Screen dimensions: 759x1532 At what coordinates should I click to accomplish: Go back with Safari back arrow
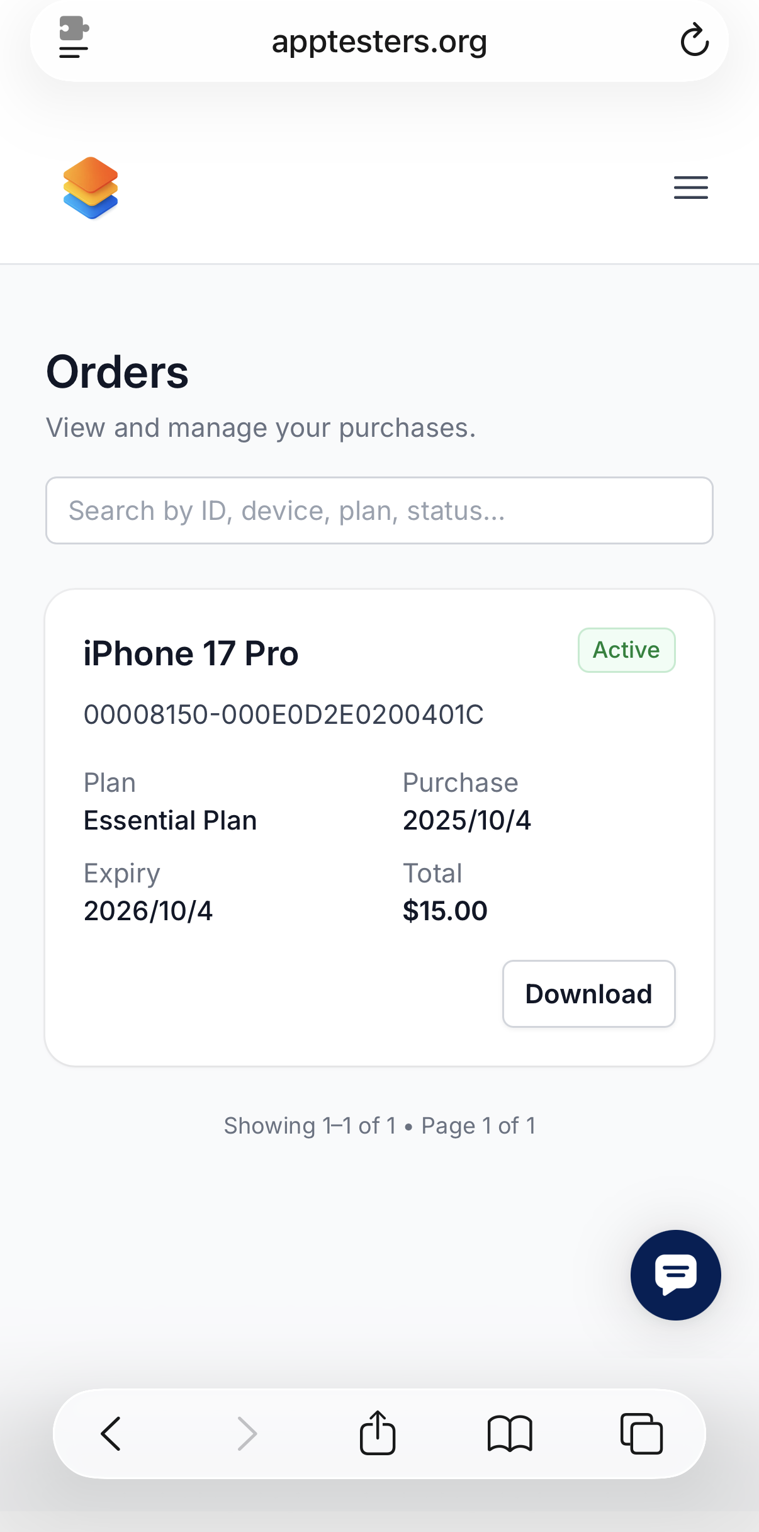111,1434
